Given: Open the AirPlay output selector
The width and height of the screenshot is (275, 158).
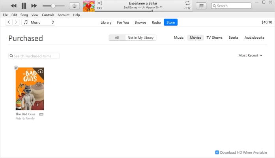Looking at the screenshot, I should pos(74,6).
